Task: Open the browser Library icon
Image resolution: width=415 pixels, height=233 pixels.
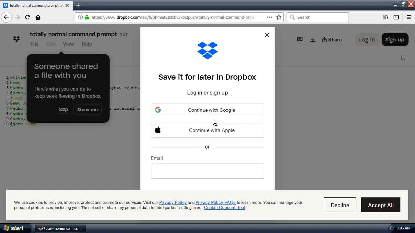Action: [386, 17]
